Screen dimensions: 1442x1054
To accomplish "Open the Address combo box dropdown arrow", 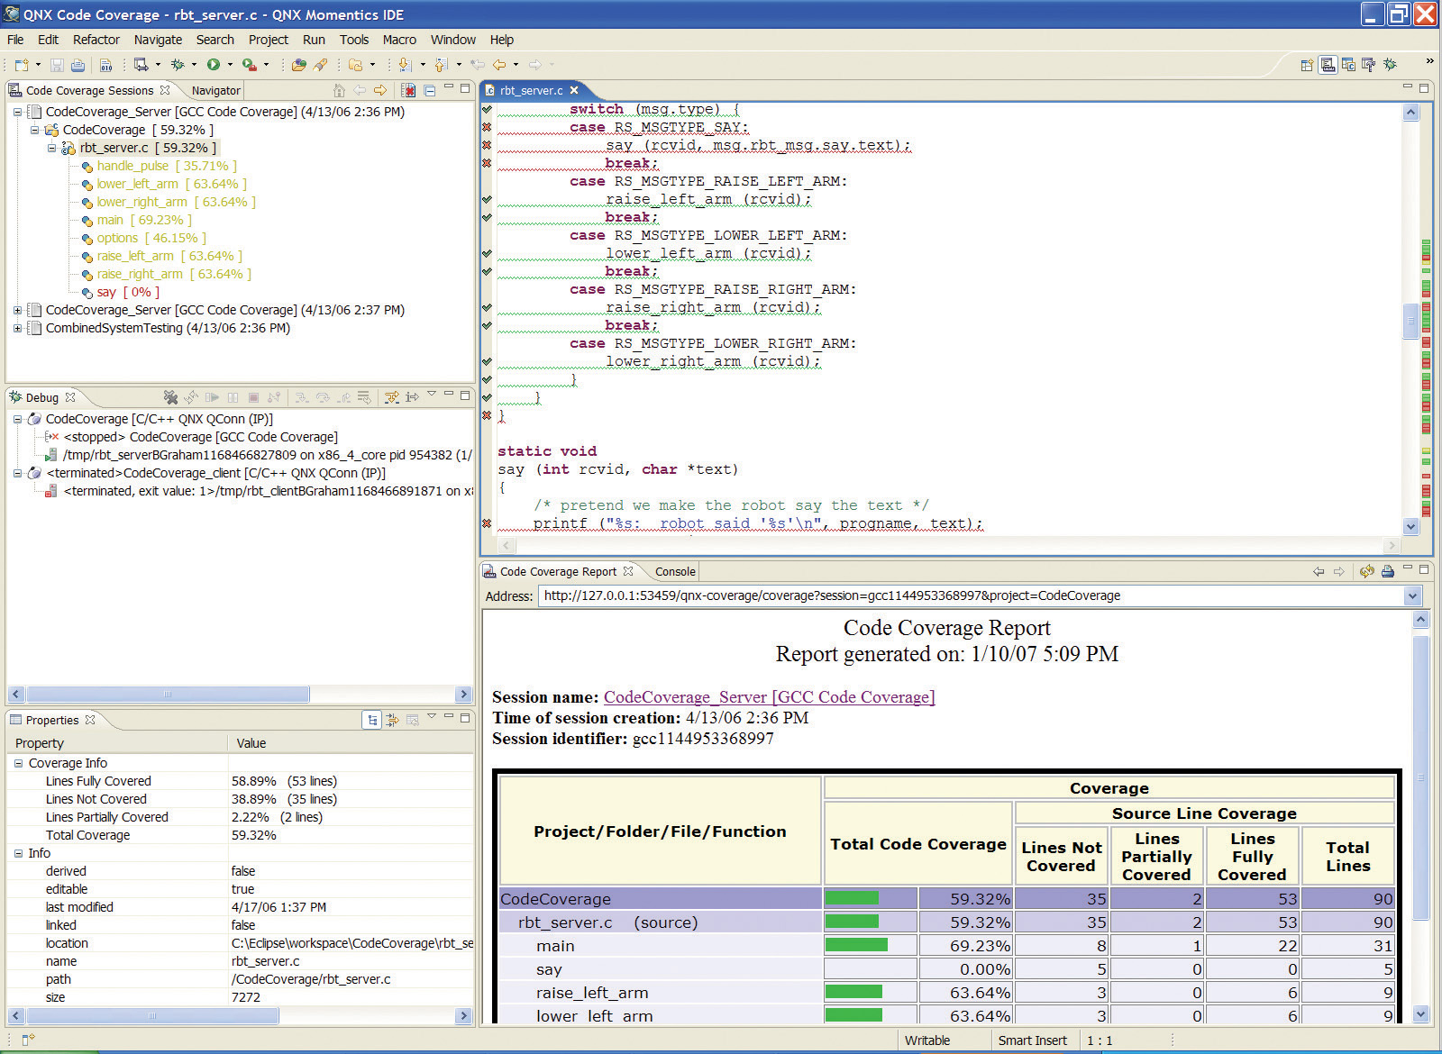I will click(x=1412, y=595).
